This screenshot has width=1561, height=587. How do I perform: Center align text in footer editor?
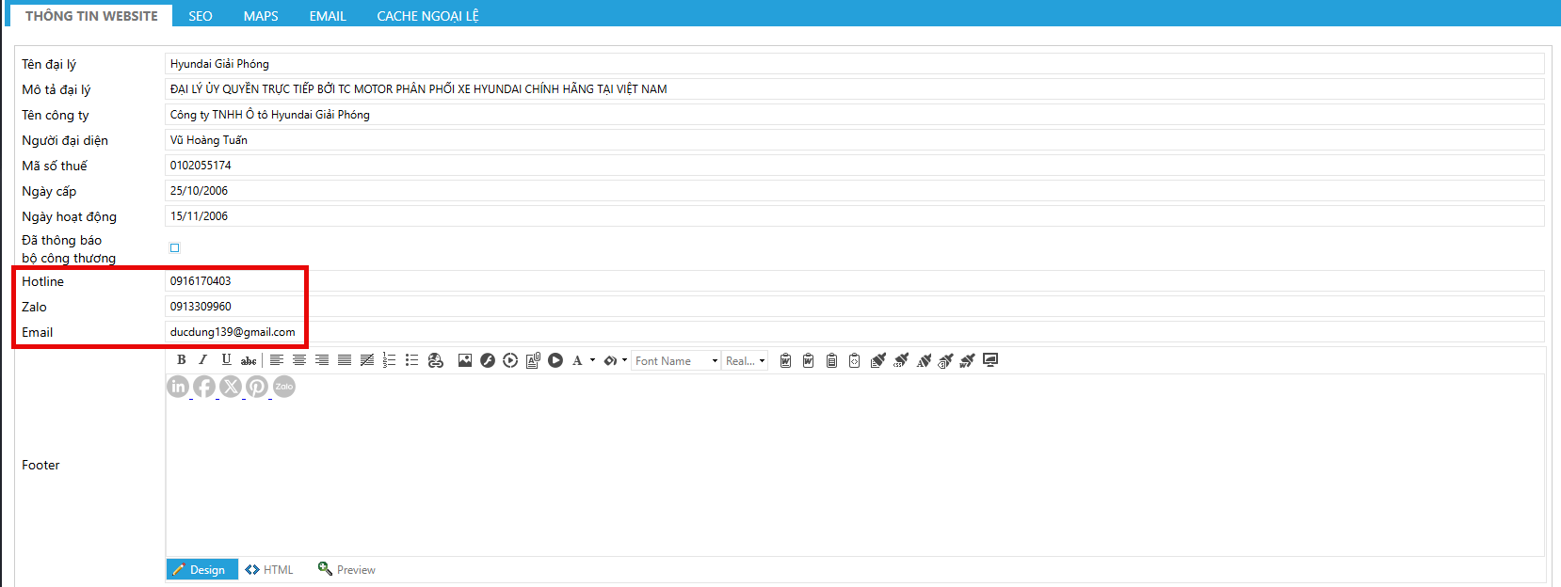(x=299, y=360)
